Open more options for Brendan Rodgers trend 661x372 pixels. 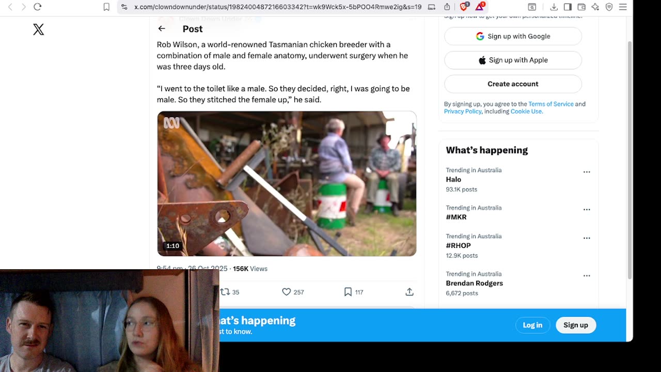587,276
